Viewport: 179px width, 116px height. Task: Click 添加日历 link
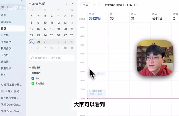[35, 67]
